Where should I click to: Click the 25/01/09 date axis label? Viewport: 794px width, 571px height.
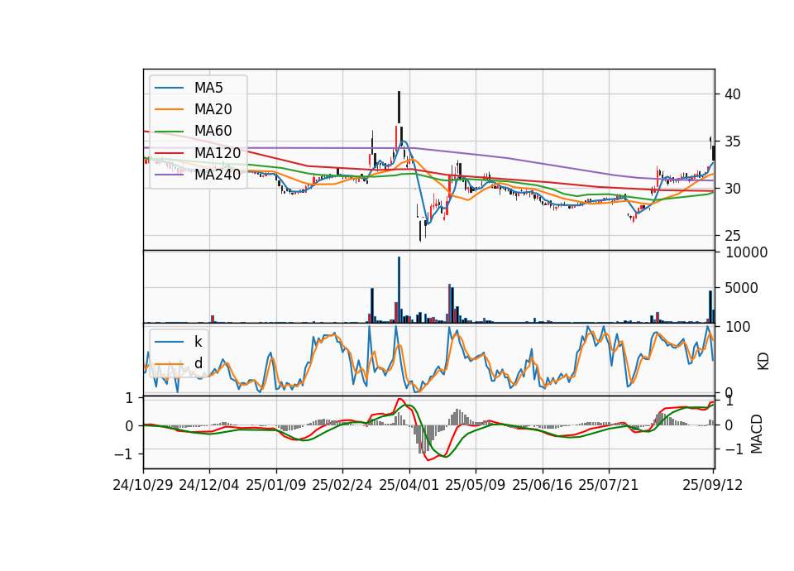tap(276, 485)
